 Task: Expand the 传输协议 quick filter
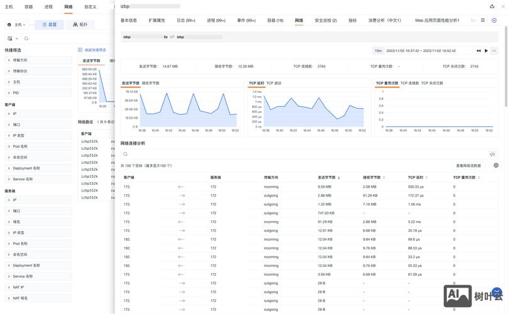(38, 71)
